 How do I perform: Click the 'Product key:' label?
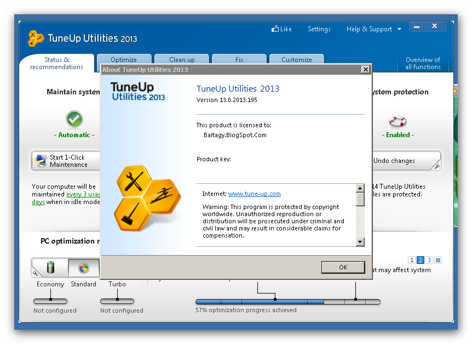(x=214, y=159)
